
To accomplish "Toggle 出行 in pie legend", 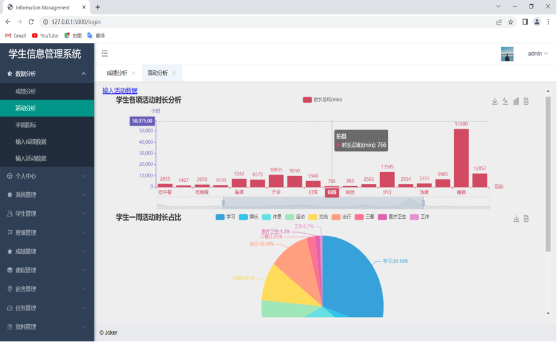I will click(341, 217).
